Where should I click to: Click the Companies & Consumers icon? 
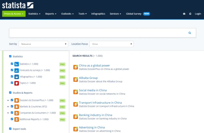(16, 113)
